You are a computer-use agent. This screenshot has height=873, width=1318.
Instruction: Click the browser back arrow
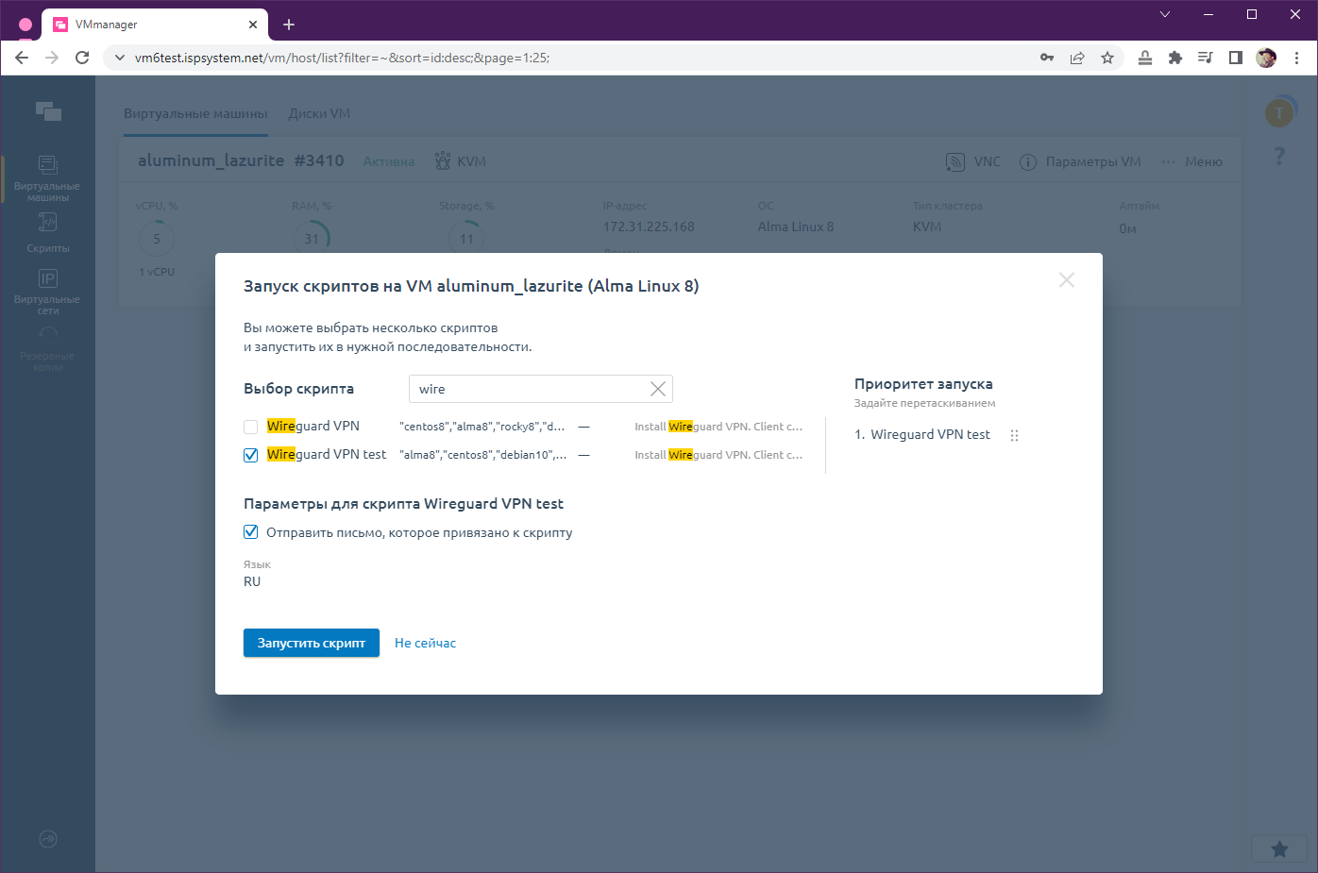tap(22, 58)
